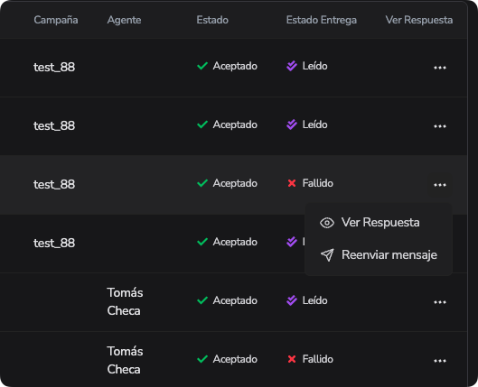Open three-dot menu for last Fallido row

pos(440,361)
